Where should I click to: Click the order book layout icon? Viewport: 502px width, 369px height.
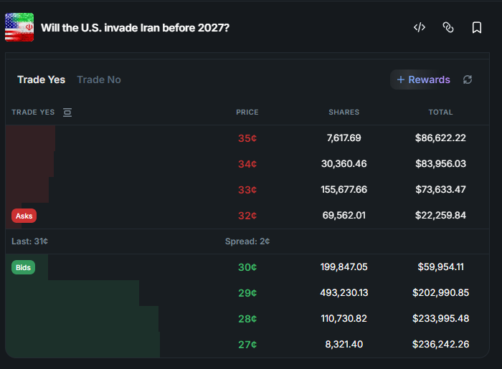click(x=67, y=112)
